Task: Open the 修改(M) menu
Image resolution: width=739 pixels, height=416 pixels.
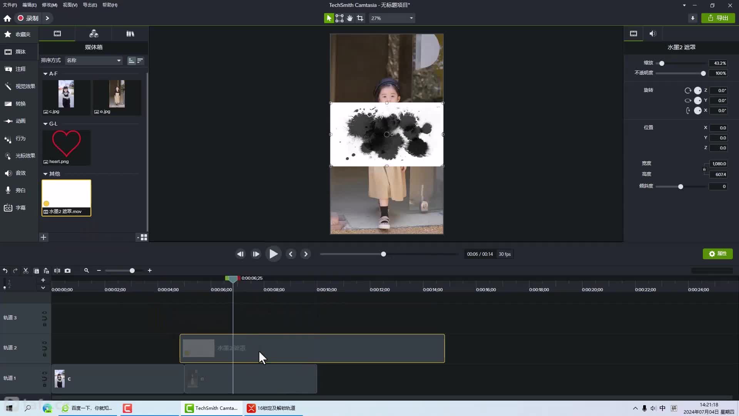Action: pos(50,5)
